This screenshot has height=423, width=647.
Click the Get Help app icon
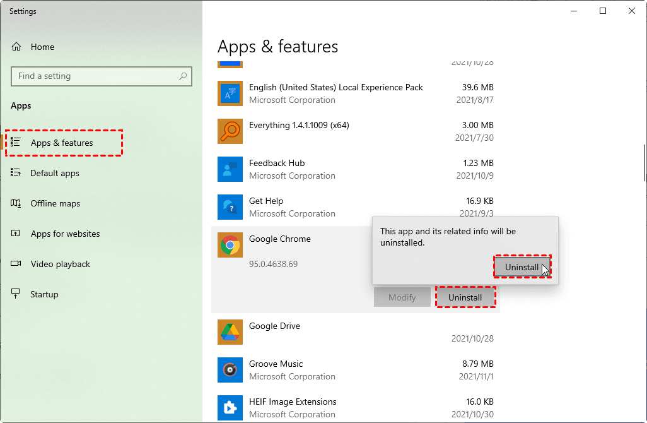click(x=230, y=207)
